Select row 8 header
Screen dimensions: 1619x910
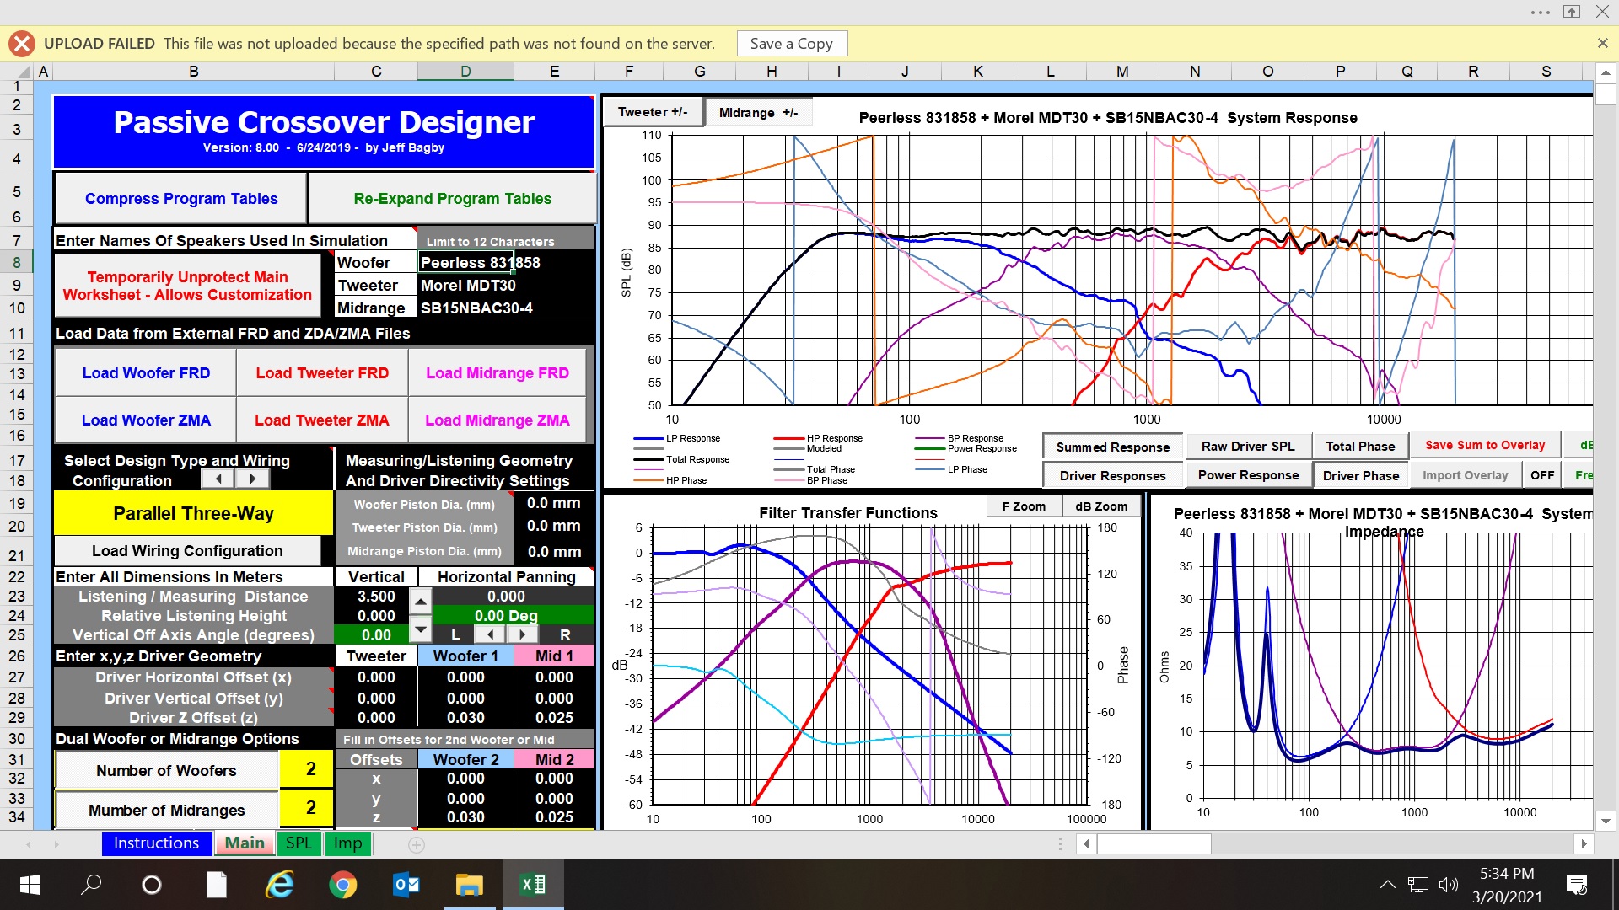point(16,262)
